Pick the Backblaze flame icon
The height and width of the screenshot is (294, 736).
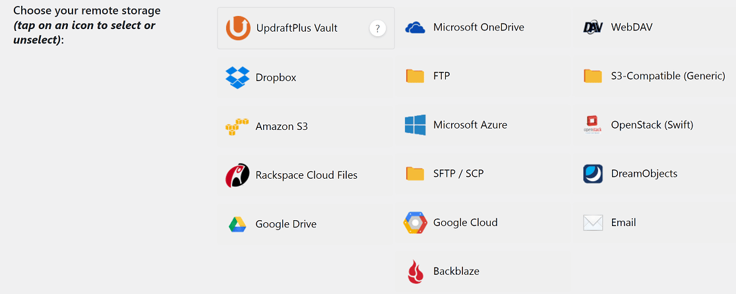[x=415, y=272]
